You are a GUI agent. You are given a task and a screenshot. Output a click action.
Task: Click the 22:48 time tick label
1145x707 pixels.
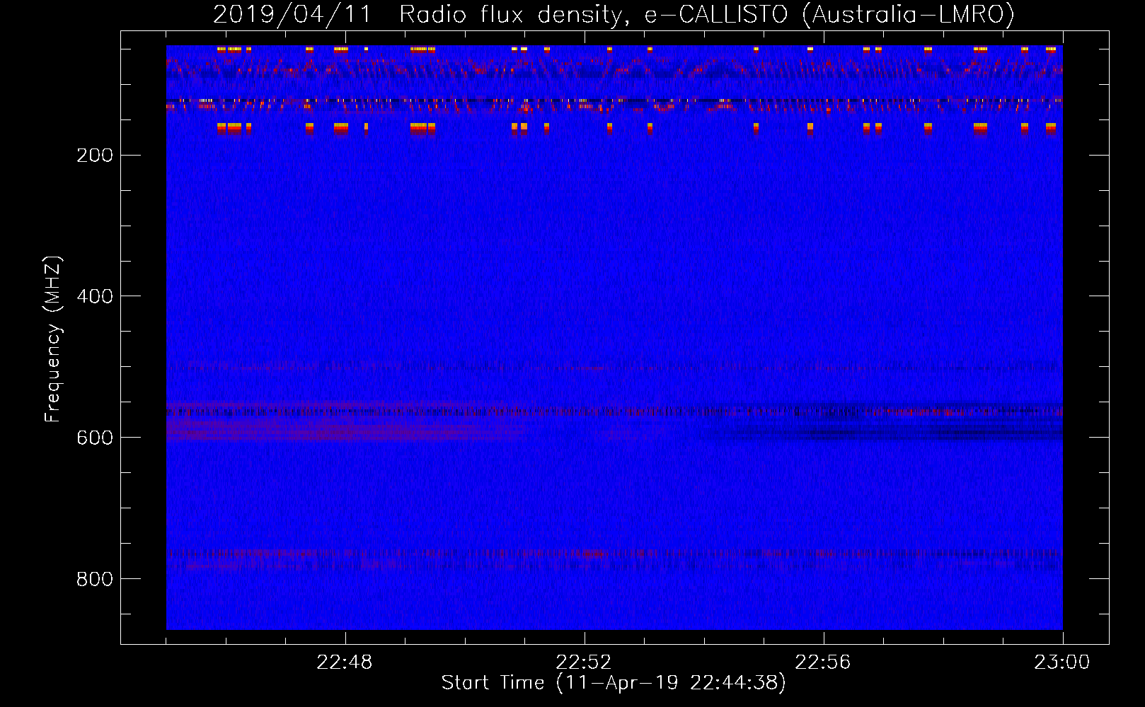(345, 662)
